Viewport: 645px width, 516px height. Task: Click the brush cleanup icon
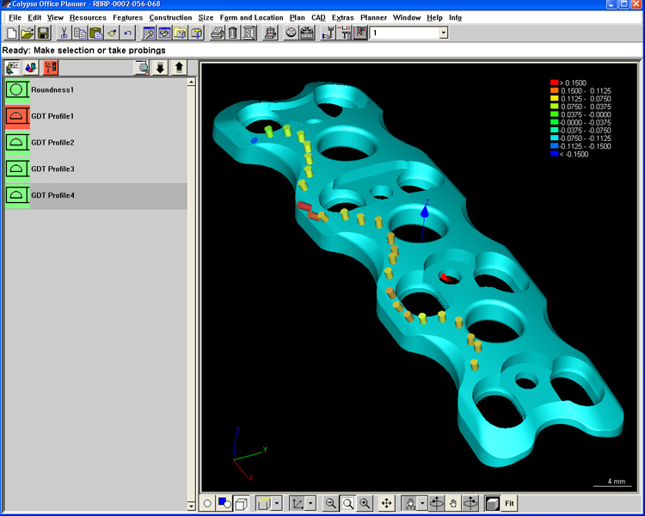point(112,33)
